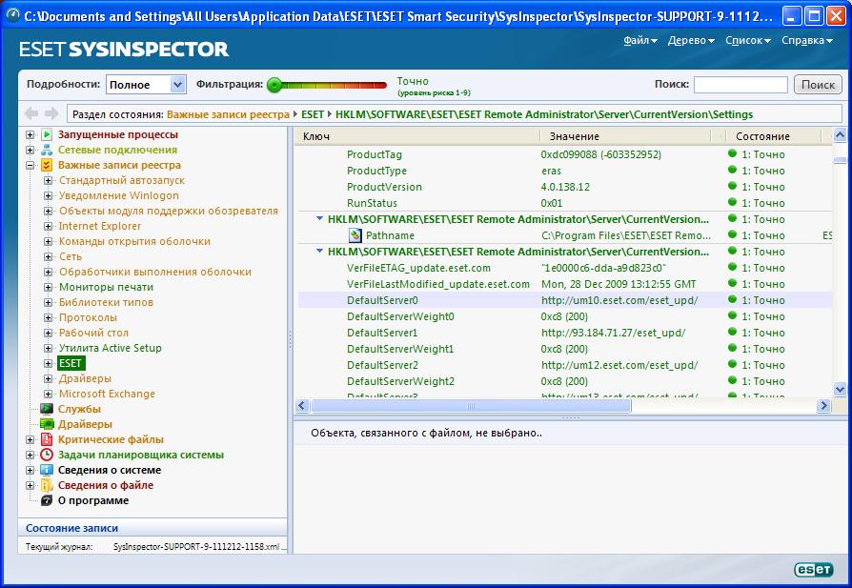Screen dimensions: 852x588
Task: Click the ESET breadcrumb link
Action: coord(313,114)
